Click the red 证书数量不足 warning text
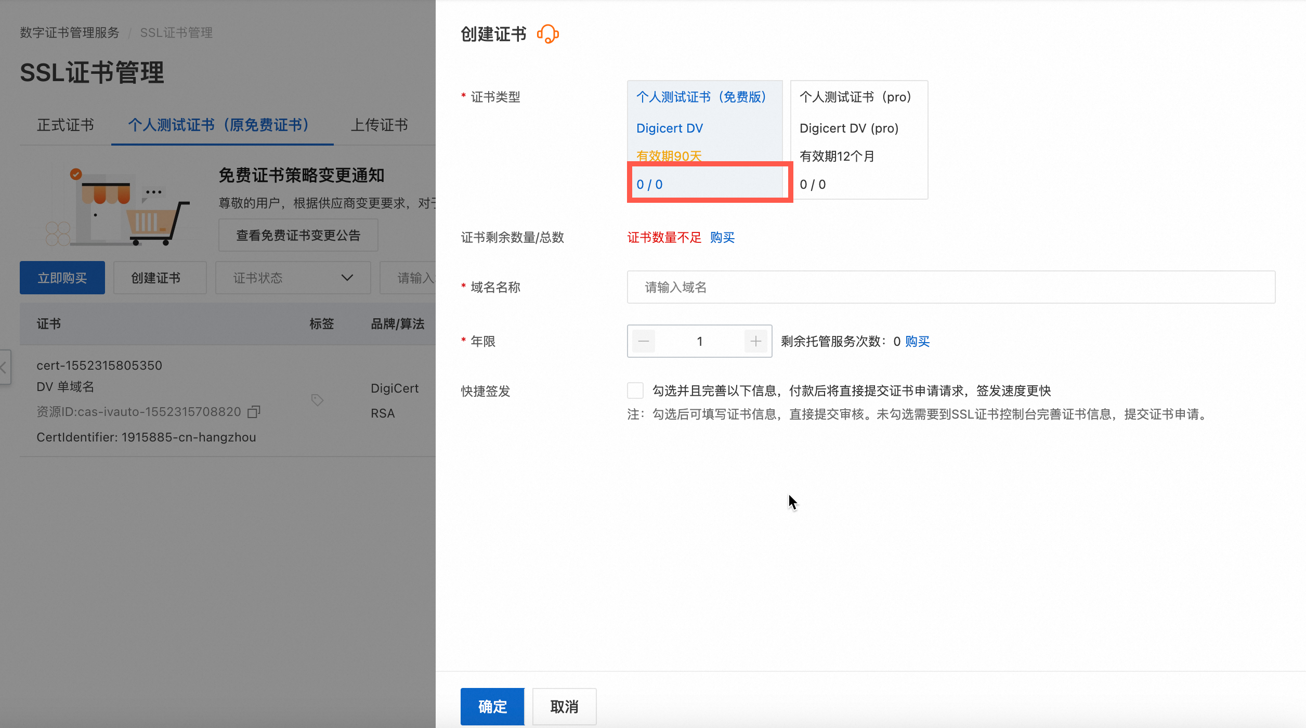This screenshot has height=728, width=1306. [x=664, y=238]
